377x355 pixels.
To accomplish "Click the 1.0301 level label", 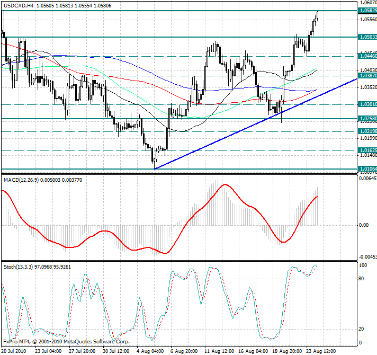I will point(367,104).
